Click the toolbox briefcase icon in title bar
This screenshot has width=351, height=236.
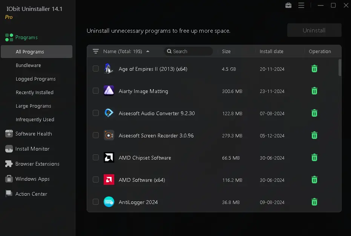[288, 5]
